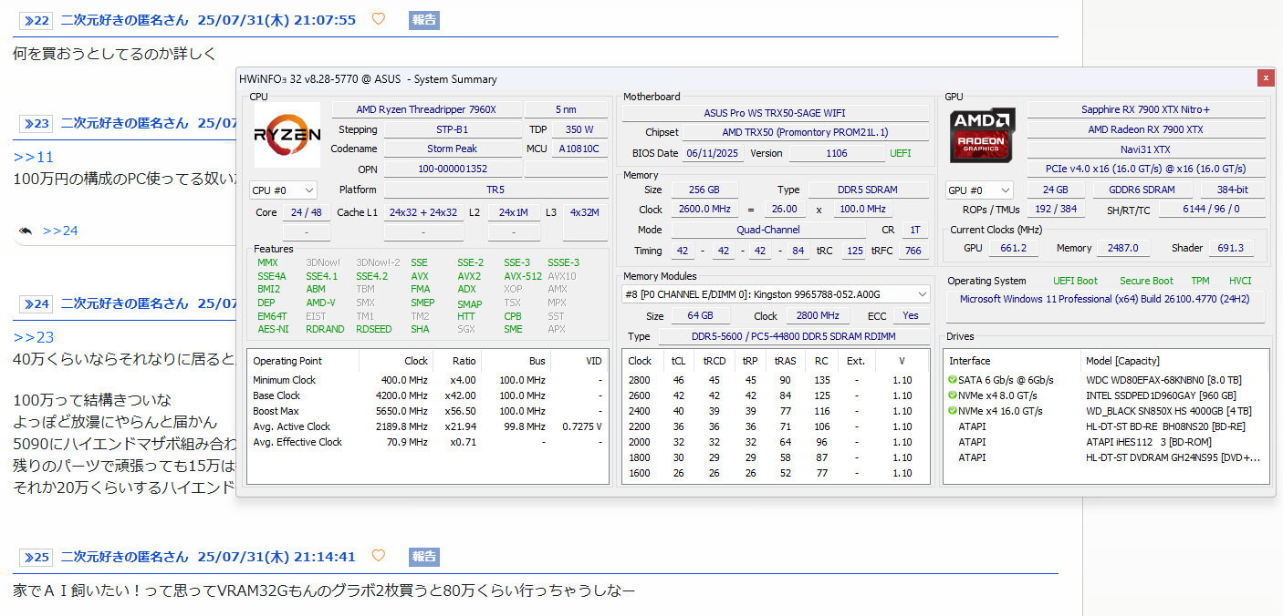Open the CPU #0 selector dropdown

click(x=283, y=190)
